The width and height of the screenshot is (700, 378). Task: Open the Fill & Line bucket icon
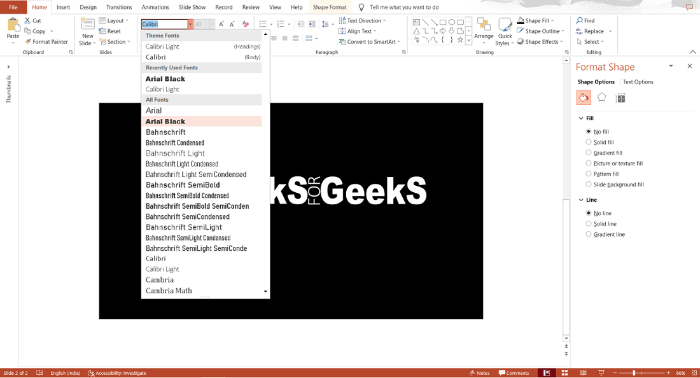pos(584,98)
